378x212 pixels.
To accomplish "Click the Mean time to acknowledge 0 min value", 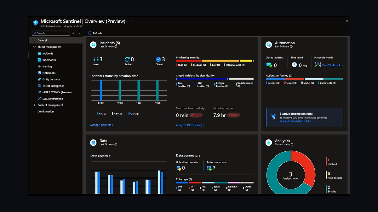I will (182, 115).
